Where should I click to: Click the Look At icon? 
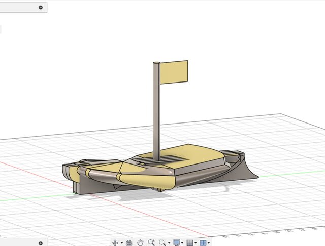tap(129, 243)
